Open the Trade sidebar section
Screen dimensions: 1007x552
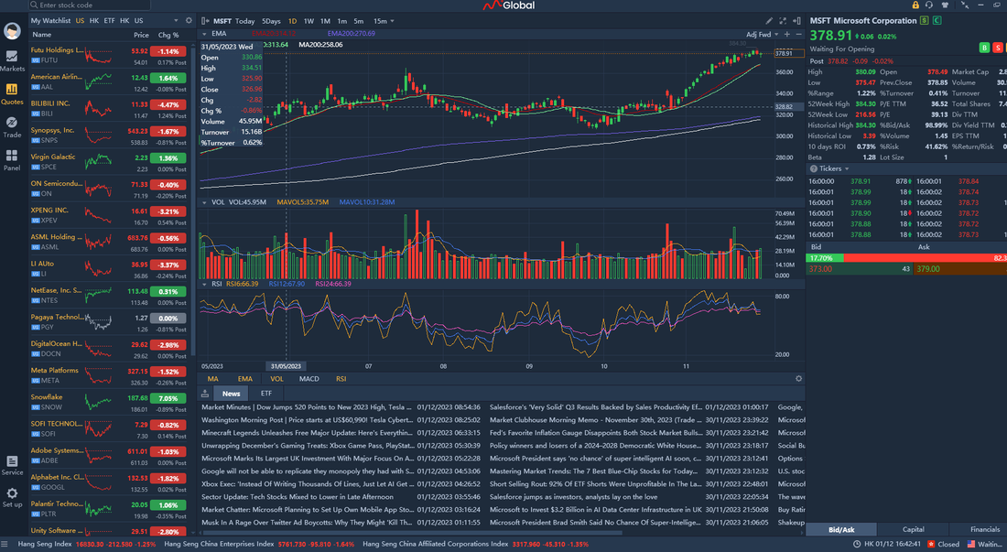[12, 127]
